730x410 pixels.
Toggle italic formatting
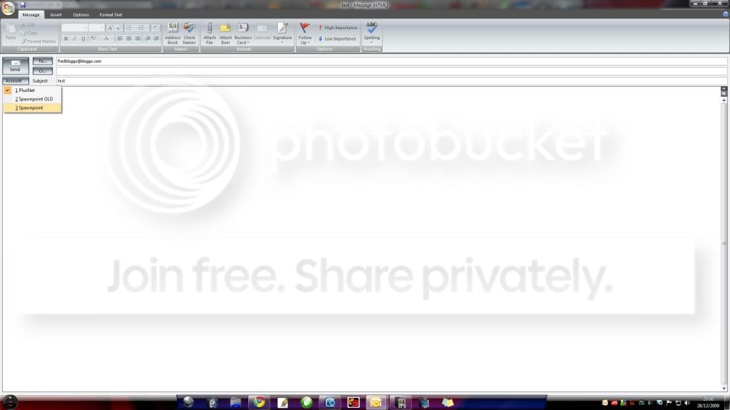click(74, 38)
